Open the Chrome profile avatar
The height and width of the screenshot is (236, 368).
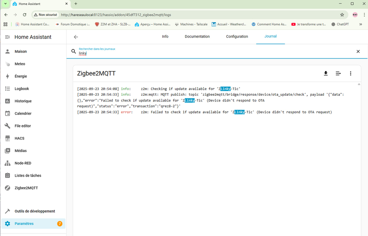click(x=355, y=15)
